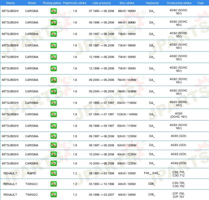Select 40kW / 55KM in the Rapid row
The height and width of the screenshot is (200, 209).
click(x=127, y=173)
